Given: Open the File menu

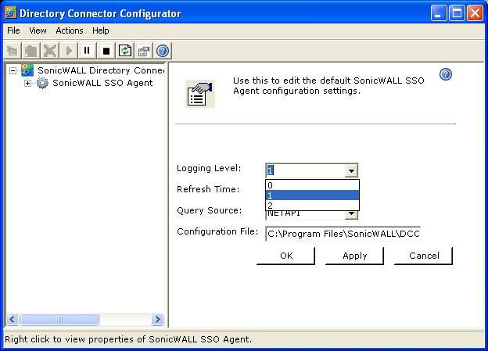Looking at the screenshot, I should tap(13, 30).
